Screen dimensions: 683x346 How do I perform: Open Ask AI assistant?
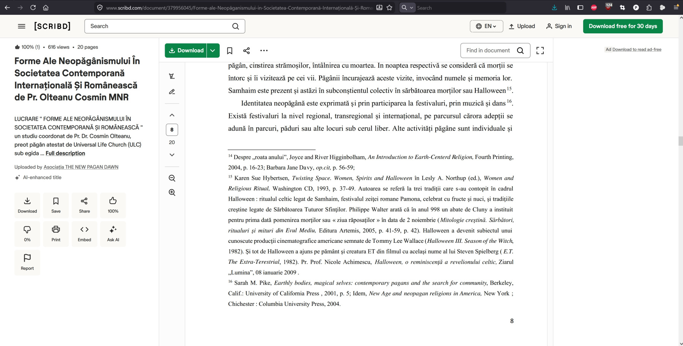tap(113, 234)
